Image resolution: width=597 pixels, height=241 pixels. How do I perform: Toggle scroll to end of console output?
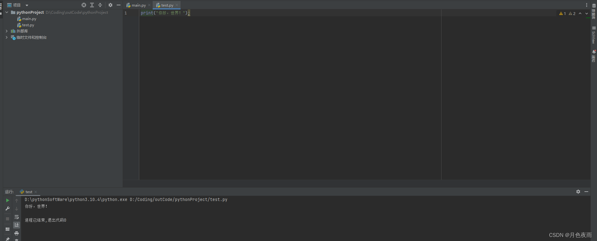coord(17,225)
